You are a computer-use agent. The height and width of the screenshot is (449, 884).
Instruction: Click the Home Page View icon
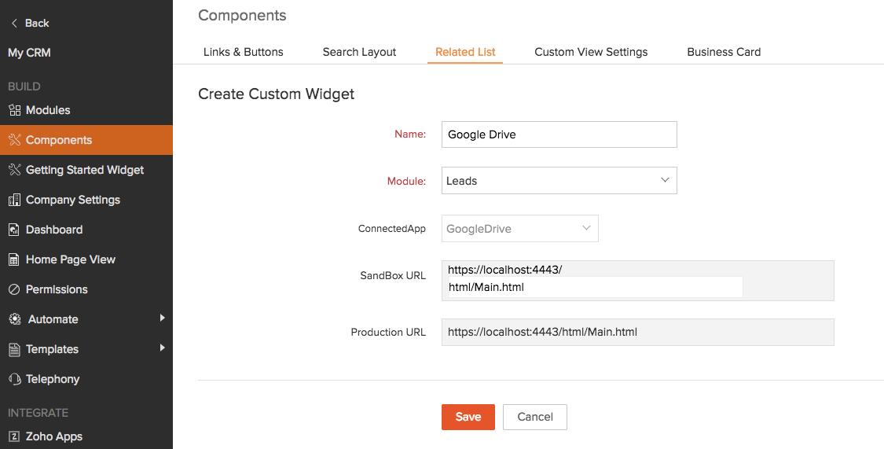point(14,259)
